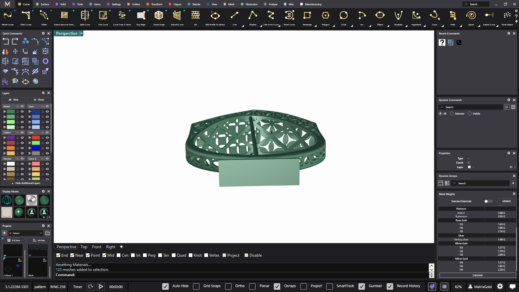
Task: Select the Blend Curves tool
Action: click(x=8, y=17)
